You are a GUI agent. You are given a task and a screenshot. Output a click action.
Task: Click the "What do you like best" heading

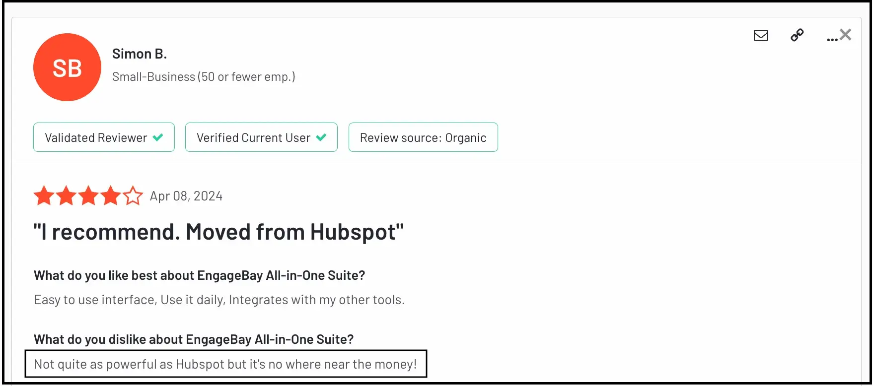pyautogui.click(x=199, y=275)
